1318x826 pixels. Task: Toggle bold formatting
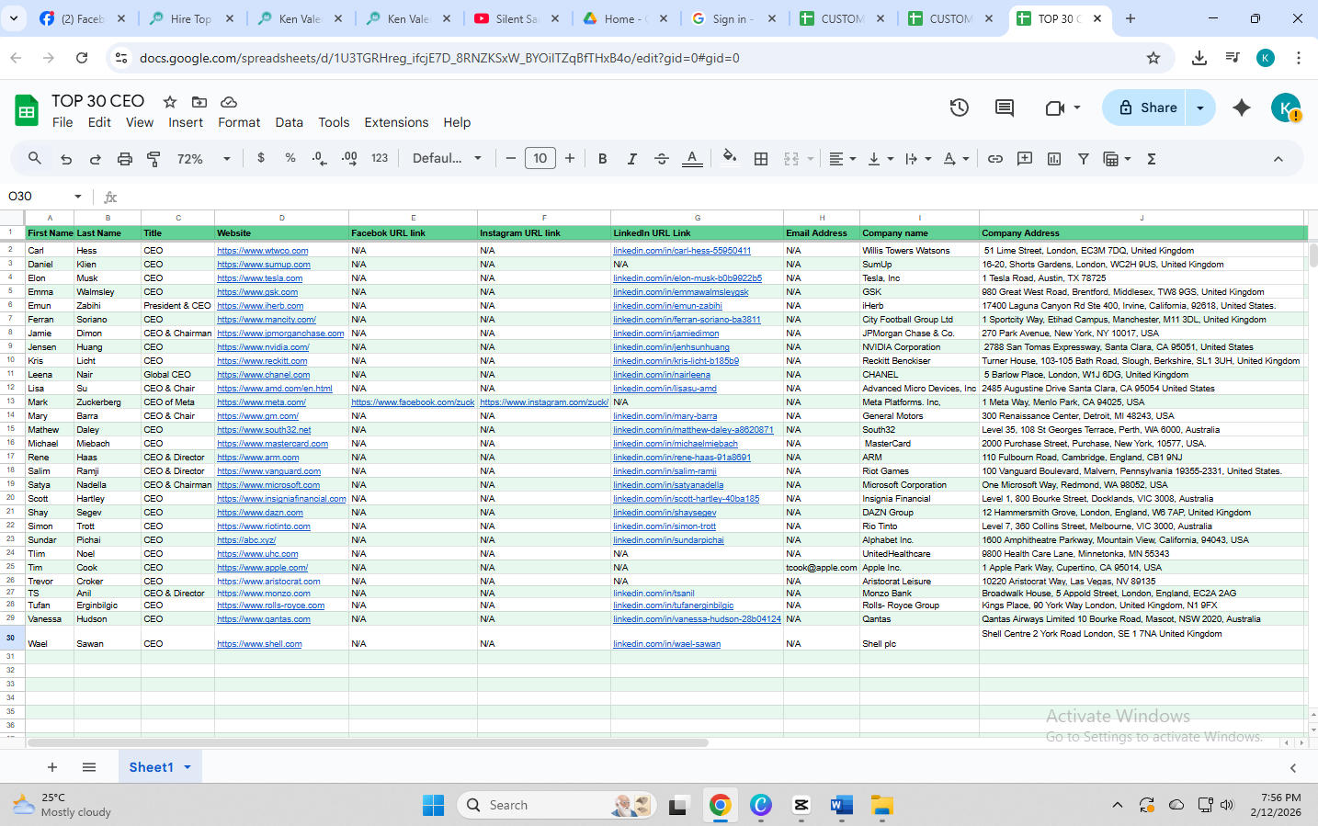[x=603, y=159]
